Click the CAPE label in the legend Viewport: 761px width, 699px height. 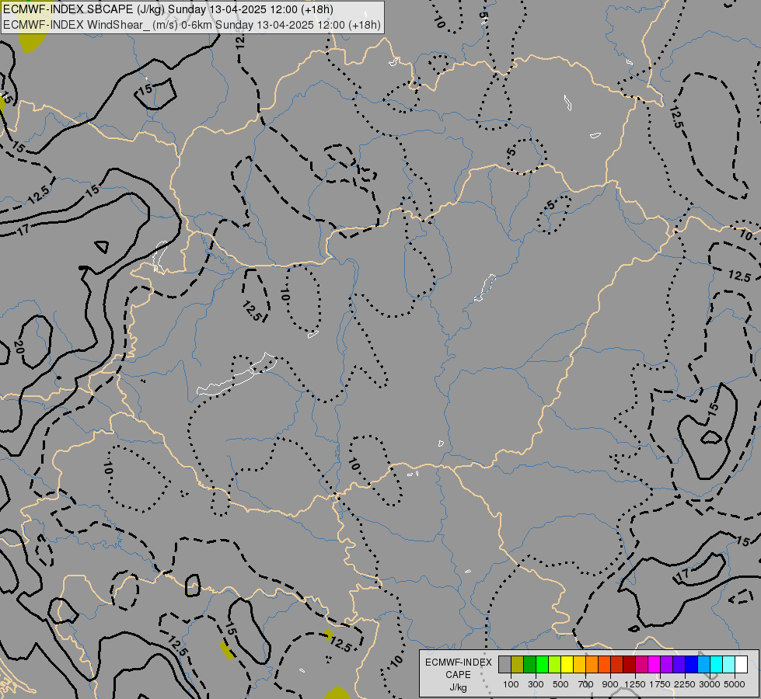pyautogui.click(x=458, y=675)
